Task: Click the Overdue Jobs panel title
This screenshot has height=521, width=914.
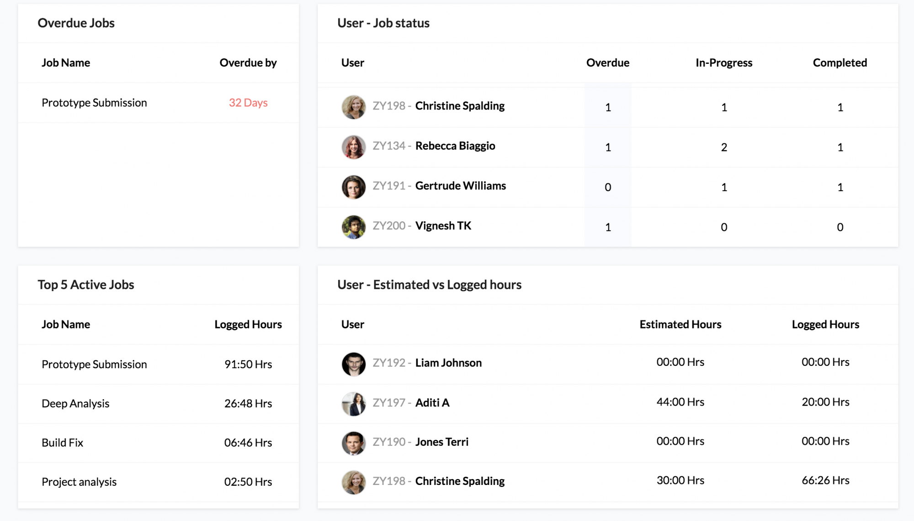Action: click(76, 23)
